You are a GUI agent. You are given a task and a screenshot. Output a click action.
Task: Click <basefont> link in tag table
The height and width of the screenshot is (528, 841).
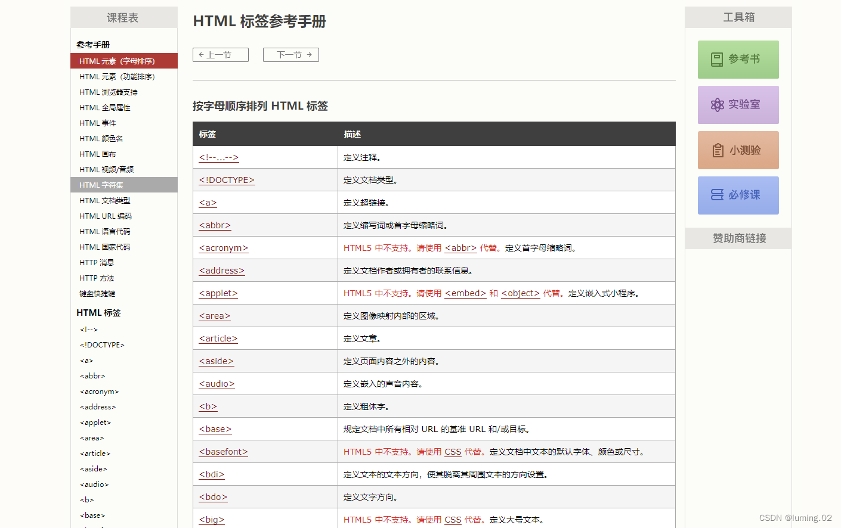224,452
